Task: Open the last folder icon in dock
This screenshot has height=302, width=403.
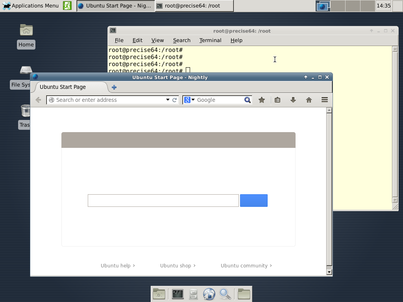Action: (244, 294)
